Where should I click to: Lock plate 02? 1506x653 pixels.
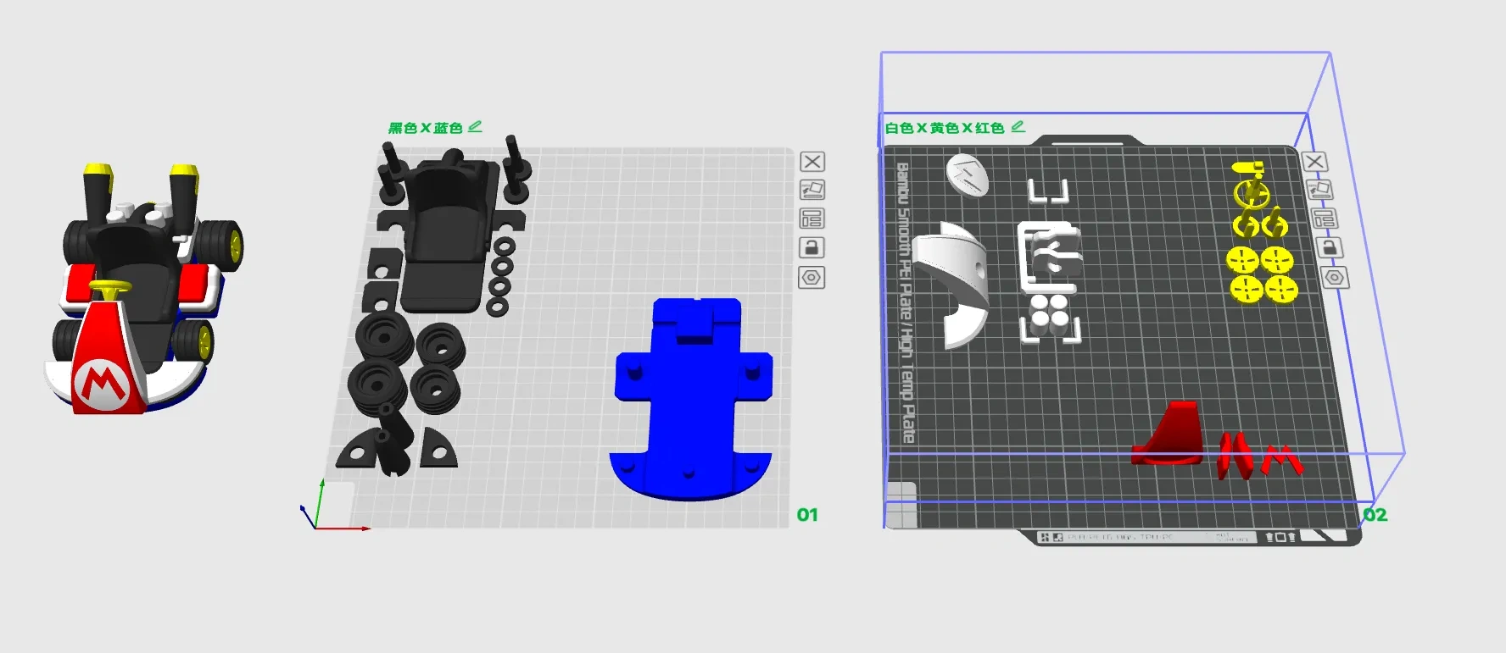1330,247
